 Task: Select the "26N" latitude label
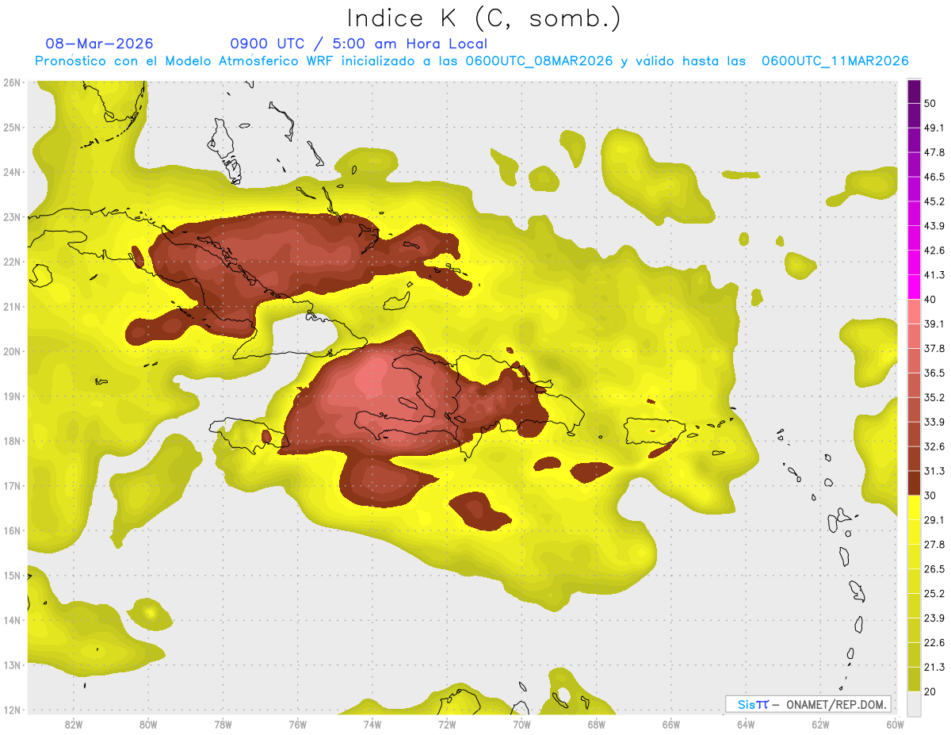click(x=12, y=82)
